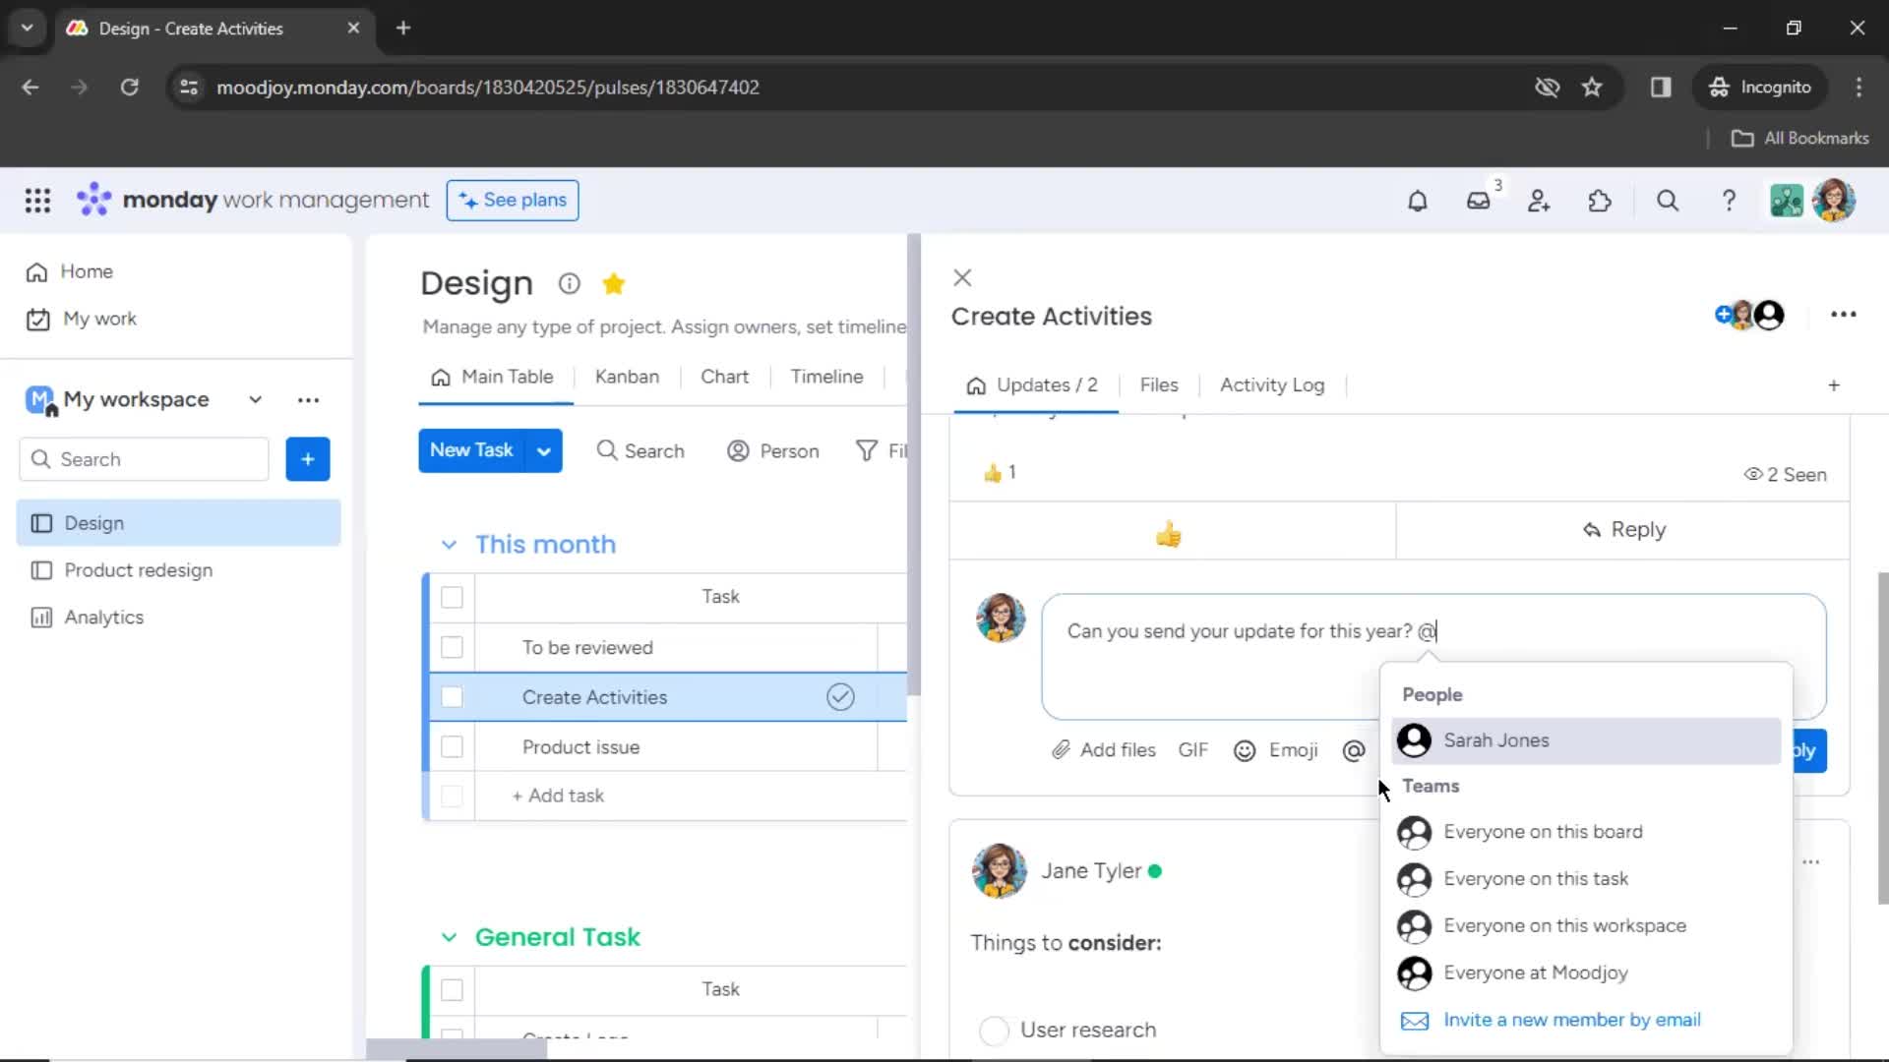This screenshot has width=1889, height=1062.
Task: Mention Everyone on this task
Action: click(x=1586, y=880)
